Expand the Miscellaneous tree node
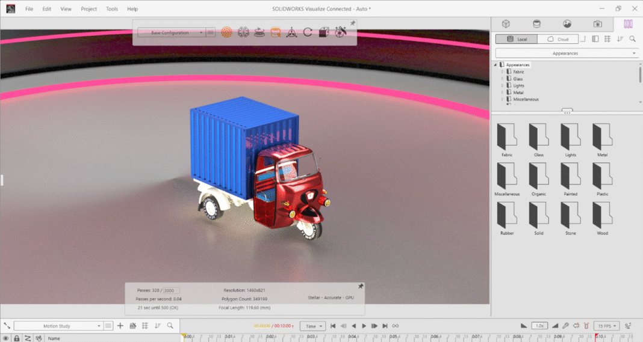Screen dimensions: 643x342 point(502,99)
